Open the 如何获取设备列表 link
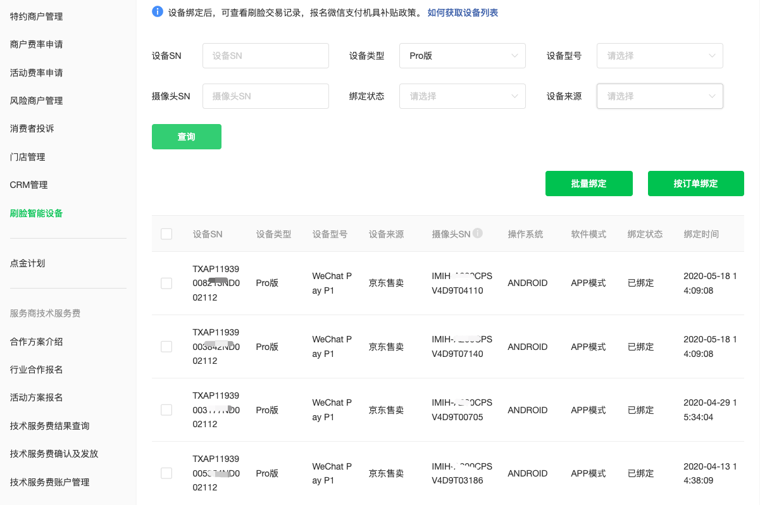Image resolution: width=760 pixels, height=505 pixels. 463,13
